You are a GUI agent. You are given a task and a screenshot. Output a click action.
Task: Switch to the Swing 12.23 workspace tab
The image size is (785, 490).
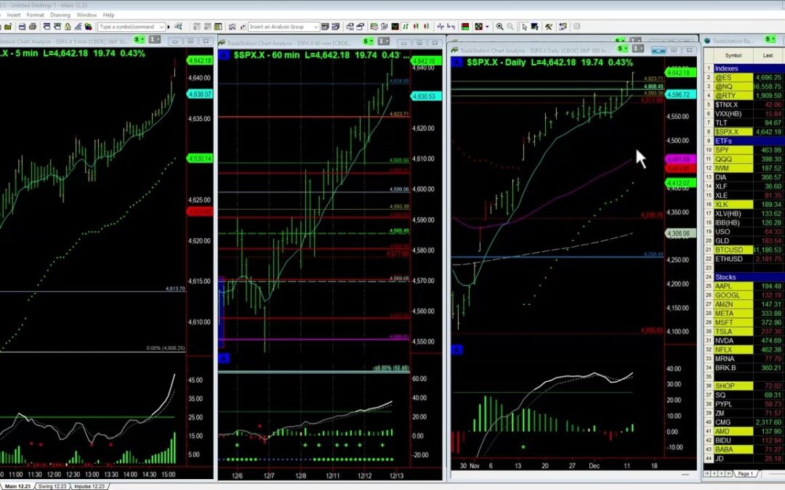click(x=52, y=486)
